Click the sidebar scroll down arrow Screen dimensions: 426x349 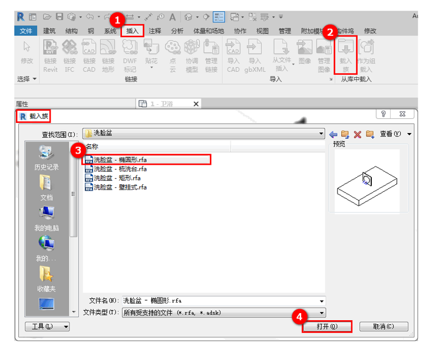point(74,312)
